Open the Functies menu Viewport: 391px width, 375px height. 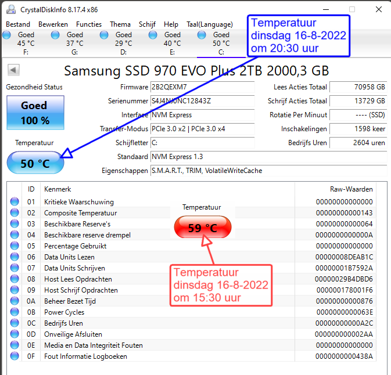(89, 24)
